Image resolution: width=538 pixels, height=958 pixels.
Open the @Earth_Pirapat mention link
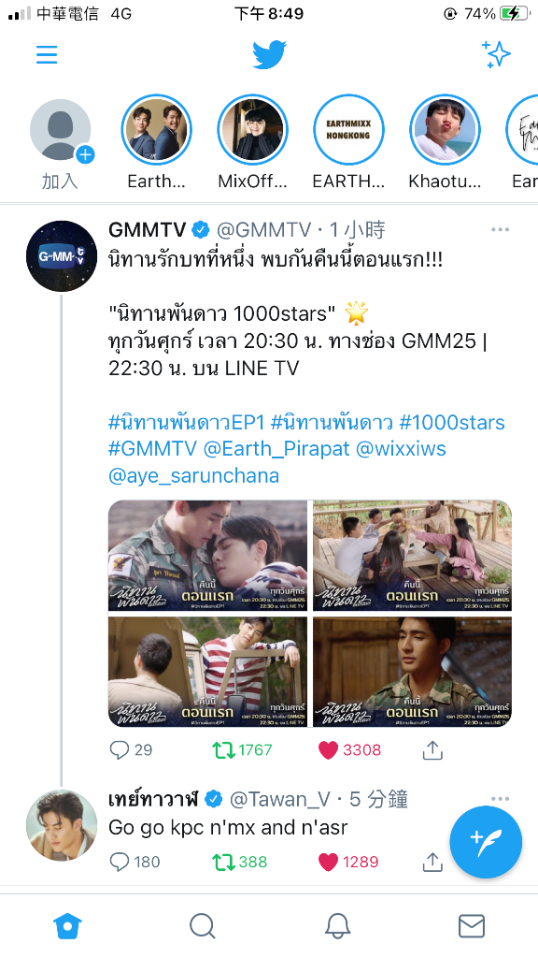[276, 448]
